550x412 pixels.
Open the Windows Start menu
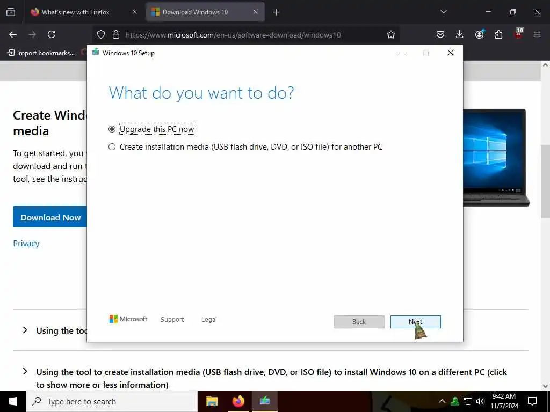[x=13, y=401]
